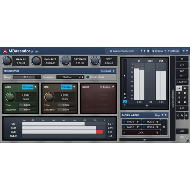Click the paste preset icon below A/B

[186, 116]
